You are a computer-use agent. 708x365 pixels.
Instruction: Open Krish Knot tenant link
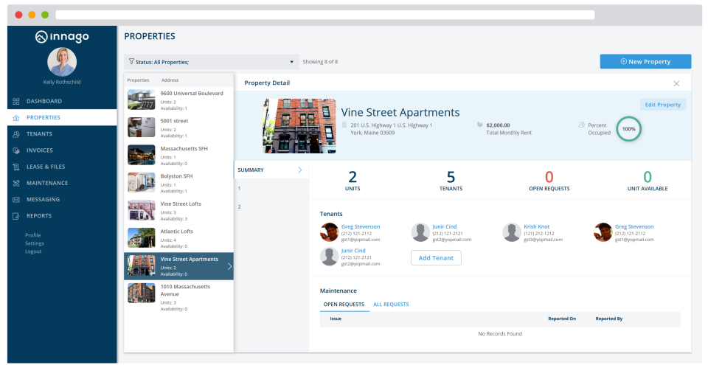pyautogui.click(x=536, y=227)
